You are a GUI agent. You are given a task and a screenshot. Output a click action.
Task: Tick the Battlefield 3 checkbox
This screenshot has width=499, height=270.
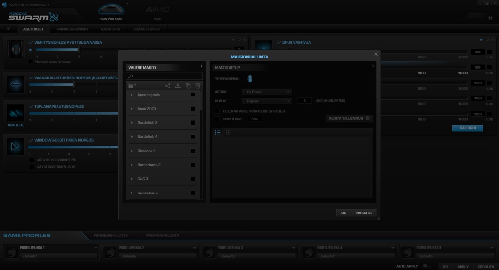coord(193,123)
